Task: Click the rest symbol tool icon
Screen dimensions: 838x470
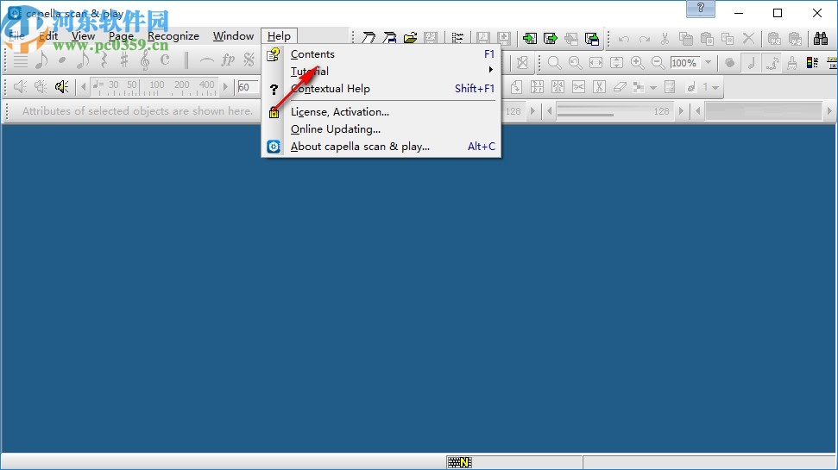Action: click(x=104, y=60)
